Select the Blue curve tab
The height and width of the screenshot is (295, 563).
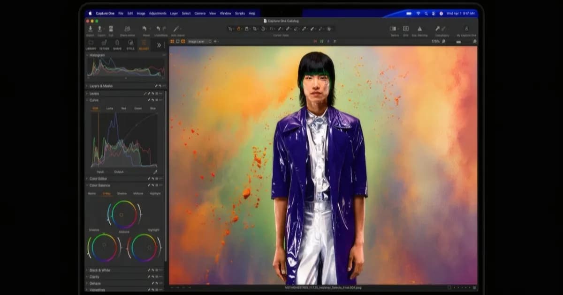pos(153,108)
